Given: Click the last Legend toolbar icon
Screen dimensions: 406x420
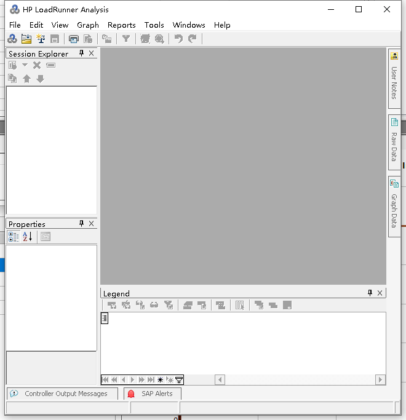Looking at the screenshot, I should pyautogui.click(x=287, y=305).
